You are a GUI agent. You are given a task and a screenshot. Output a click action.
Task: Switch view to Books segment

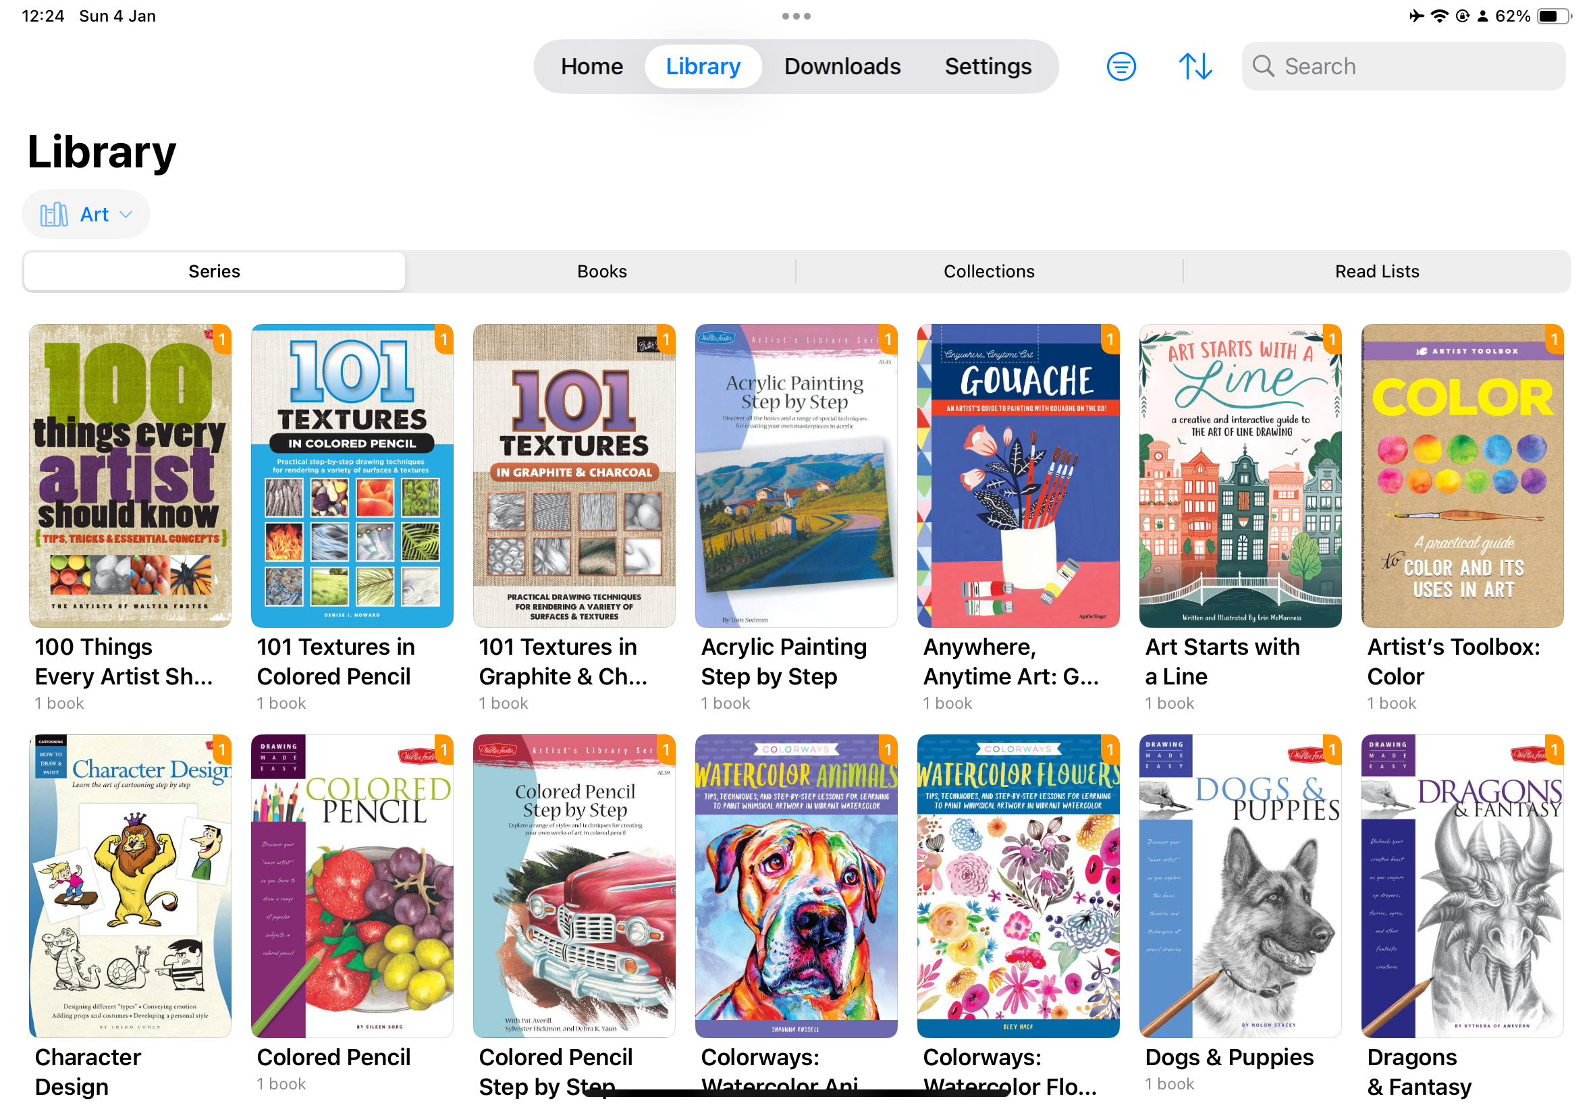click(601, 271)
